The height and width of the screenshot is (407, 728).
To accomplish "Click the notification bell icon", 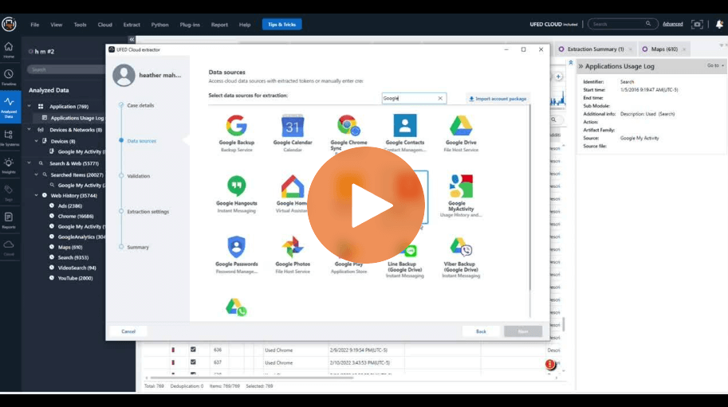I will pos(719,24).
